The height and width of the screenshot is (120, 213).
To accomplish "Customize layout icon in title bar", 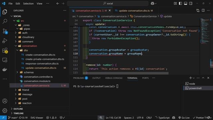I will click(175, 3).
